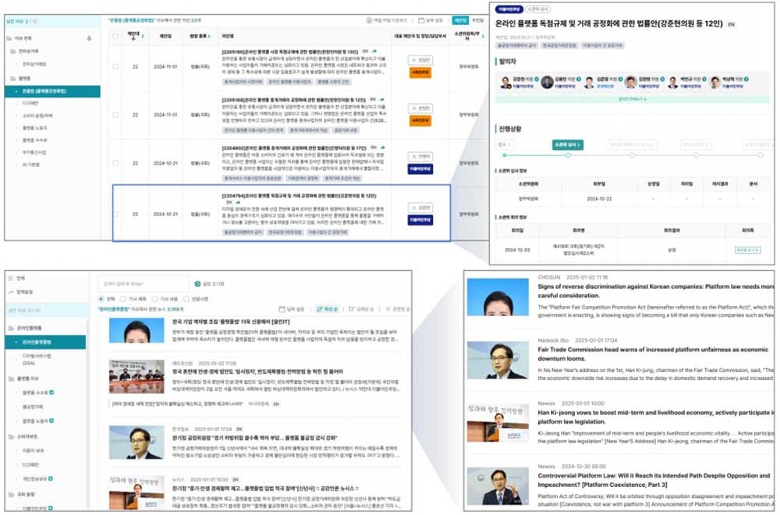The image size is (780, 515).
Task: Expand the '온라인플랫폼' folder in news sidebar
Action: point(10,327)
